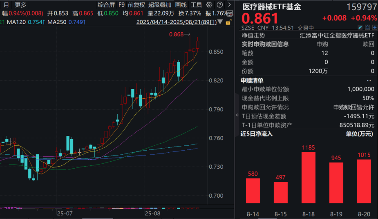Click the 综合屏 button

[106, 5]
